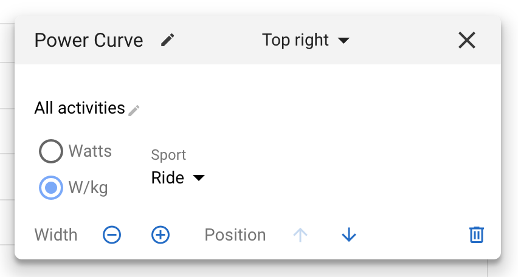Close the Power Curve dialog
The width and height of the screenshot is (518, 277).
point(467,41)
